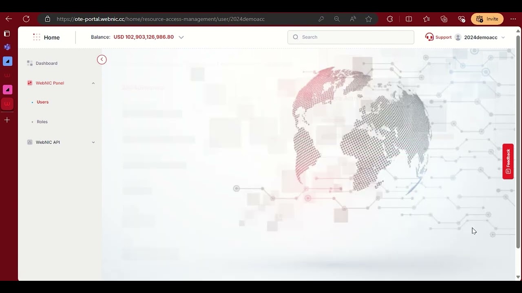Select the blue pinned tab icon in the sidebar
This screenshot has height=293, width=522.
7,61
